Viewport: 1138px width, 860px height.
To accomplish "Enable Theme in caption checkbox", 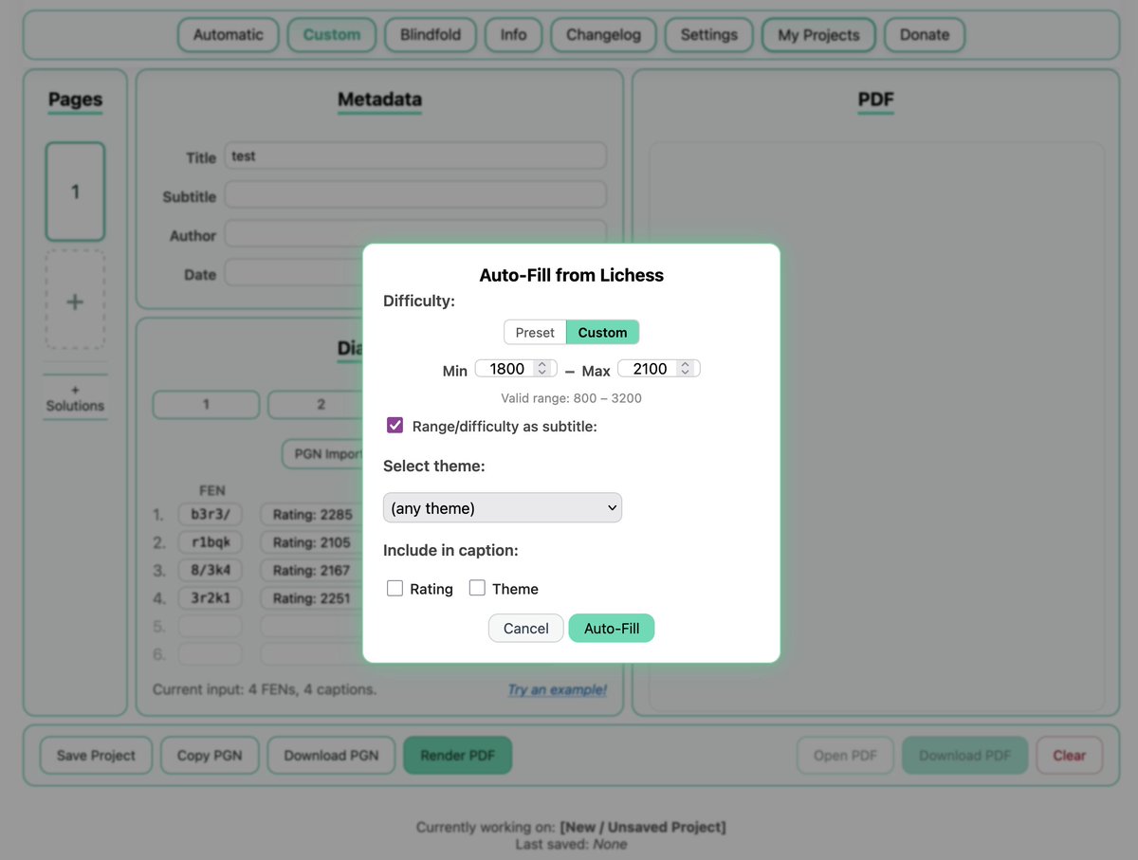I will [477, 588].
